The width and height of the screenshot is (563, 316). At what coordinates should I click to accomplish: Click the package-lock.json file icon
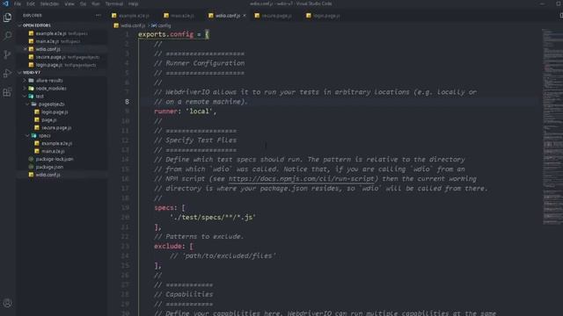point(32,159)
